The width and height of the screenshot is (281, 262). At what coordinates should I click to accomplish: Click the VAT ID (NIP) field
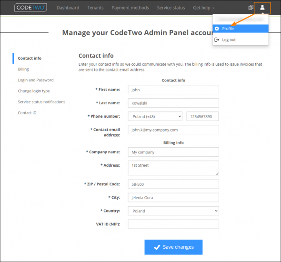(173, 224)
